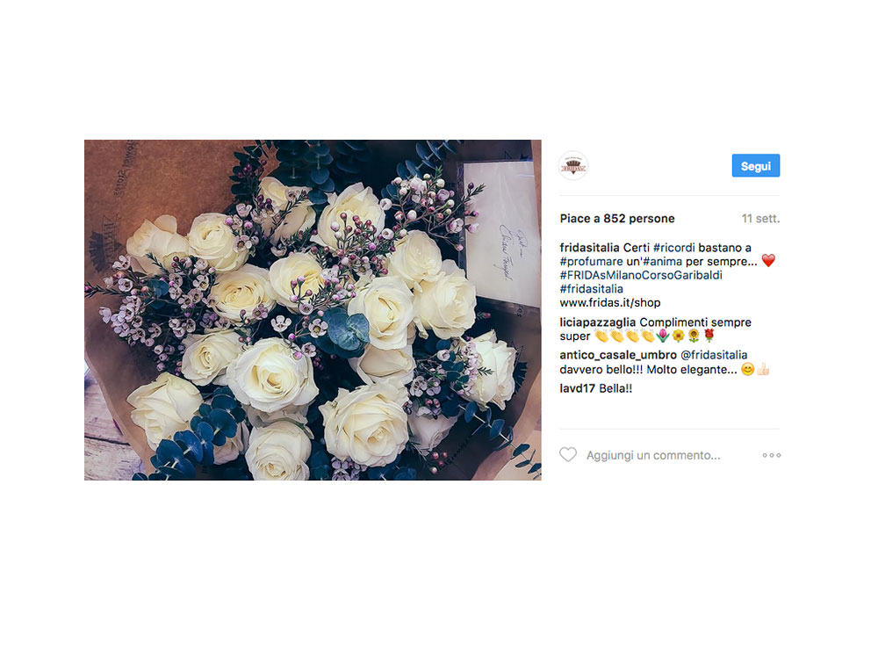The height and width of the screenshot is (658, 878).
Task: Like the post with heart icon
Action: click(568, 454)
